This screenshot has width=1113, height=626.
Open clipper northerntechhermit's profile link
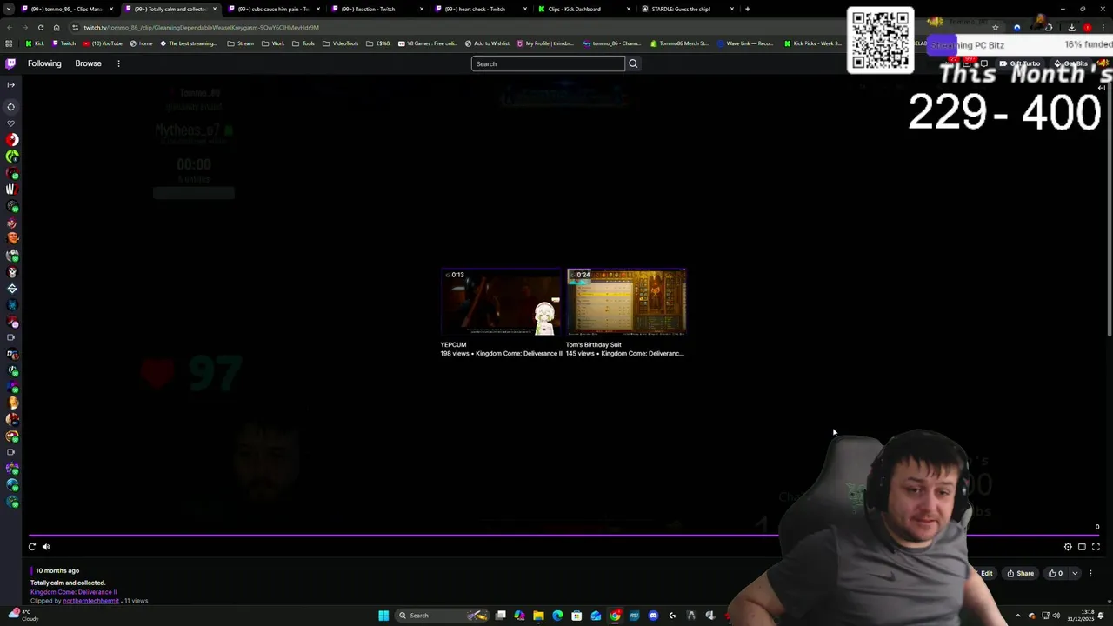click(x=90, y=601)
